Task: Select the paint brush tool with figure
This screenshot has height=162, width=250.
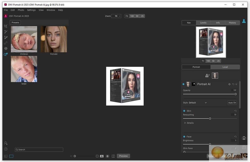Action: pos(6,37)
